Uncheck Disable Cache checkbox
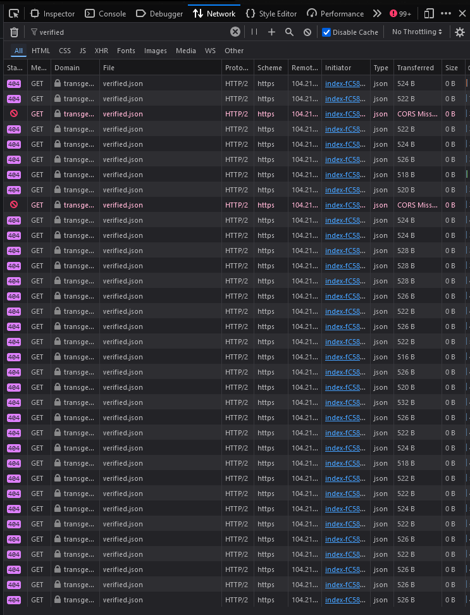This screenshot has height=615, width=470. pyautogui.click(x=326, y=32)
